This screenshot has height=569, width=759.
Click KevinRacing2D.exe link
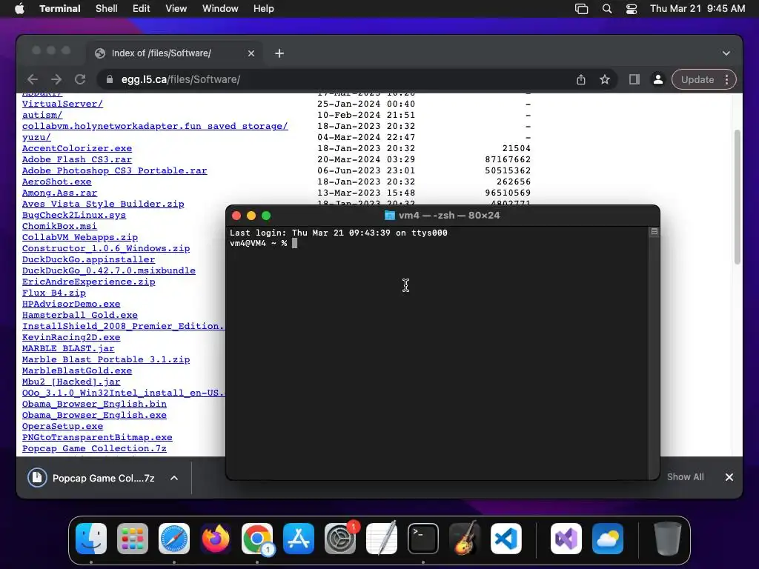(71, 337)
